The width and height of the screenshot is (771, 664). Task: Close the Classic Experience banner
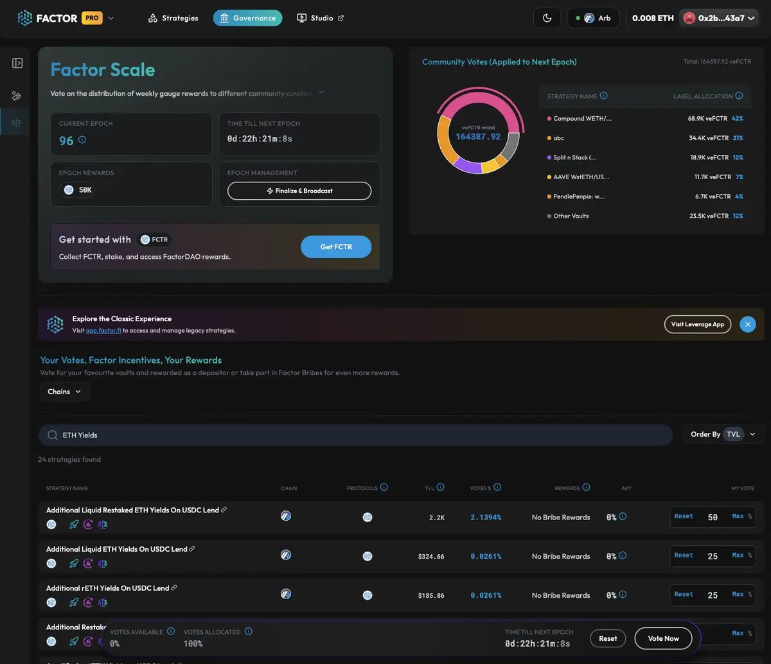pos(747,324)
